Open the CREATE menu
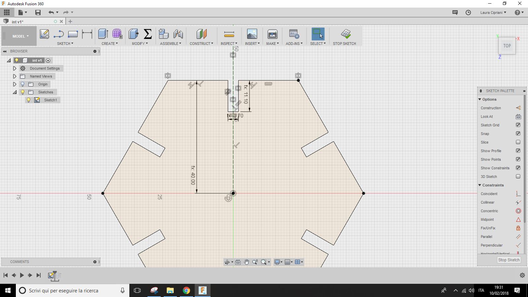 pyautogui.click(x=110, y=44)
